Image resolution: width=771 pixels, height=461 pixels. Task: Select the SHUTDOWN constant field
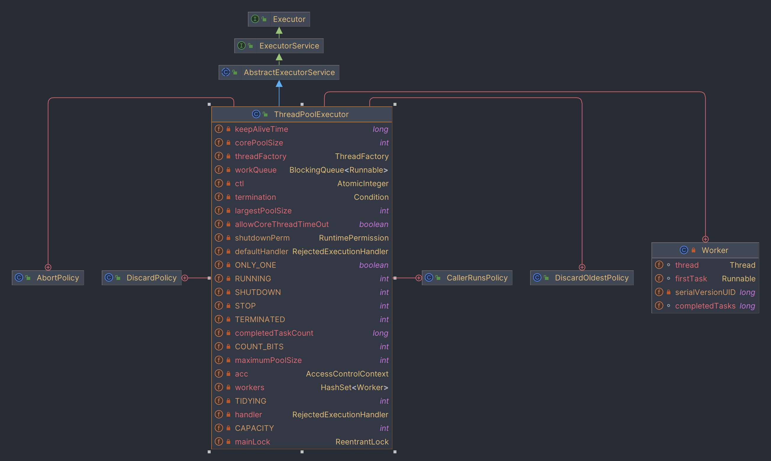(x=301, y=292)
